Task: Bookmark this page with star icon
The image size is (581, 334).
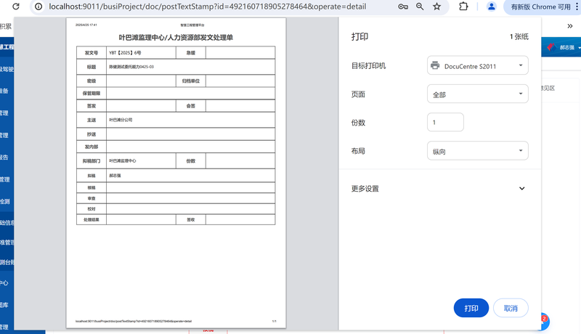Action: tap(436, 7)
